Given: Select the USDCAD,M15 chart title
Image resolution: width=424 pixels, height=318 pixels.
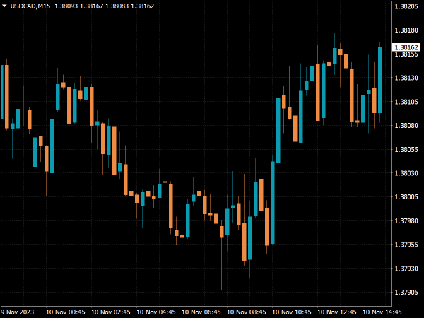Looking at the screenshot, I should tap(30, 6).
